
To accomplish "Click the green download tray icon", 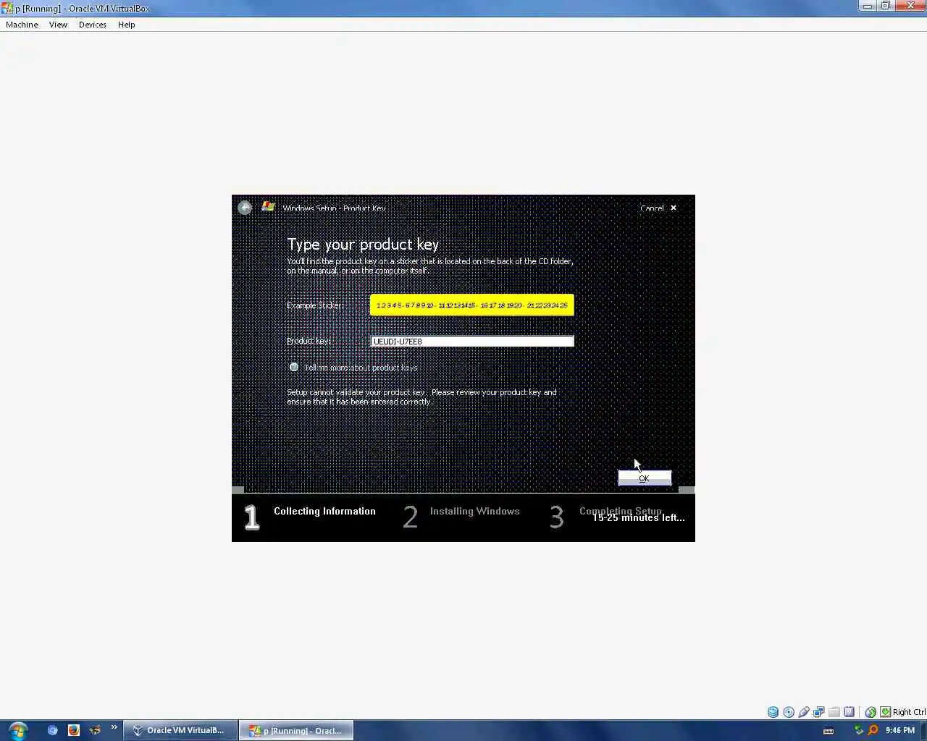I will click(859, 730).
